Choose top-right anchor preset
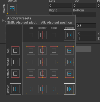Screen dimensions: 100x102 [54, 50]
